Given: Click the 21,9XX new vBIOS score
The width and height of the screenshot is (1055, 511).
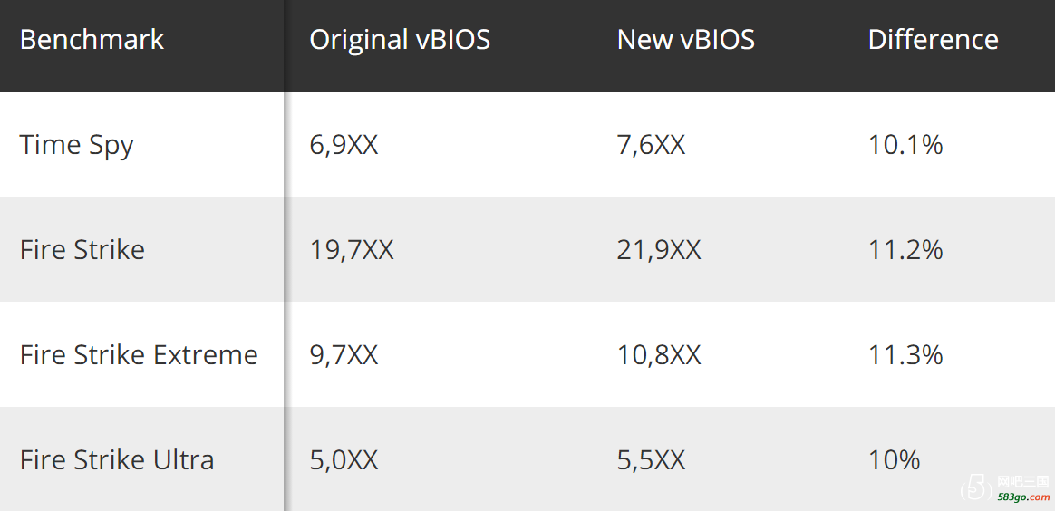Looking at the screenshot, I should pos(659,250).
